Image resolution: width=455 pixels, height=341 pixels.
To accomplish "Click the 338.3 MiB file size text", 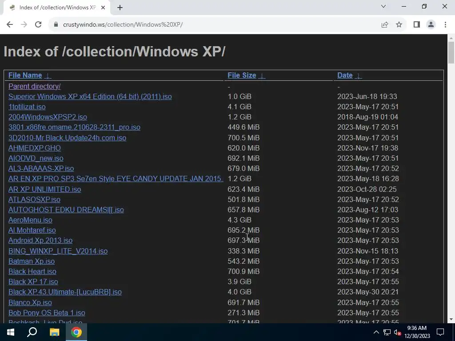I will 243,251.
